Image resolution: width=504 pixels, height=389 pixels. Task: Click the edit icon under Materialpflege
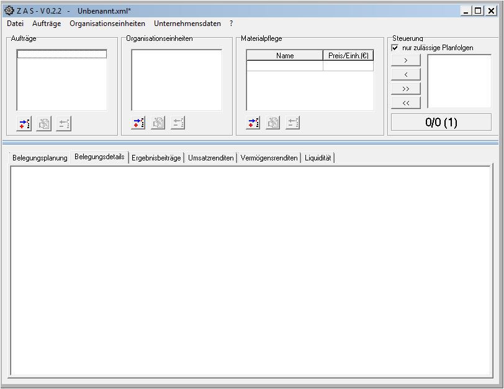coord(273,123)
